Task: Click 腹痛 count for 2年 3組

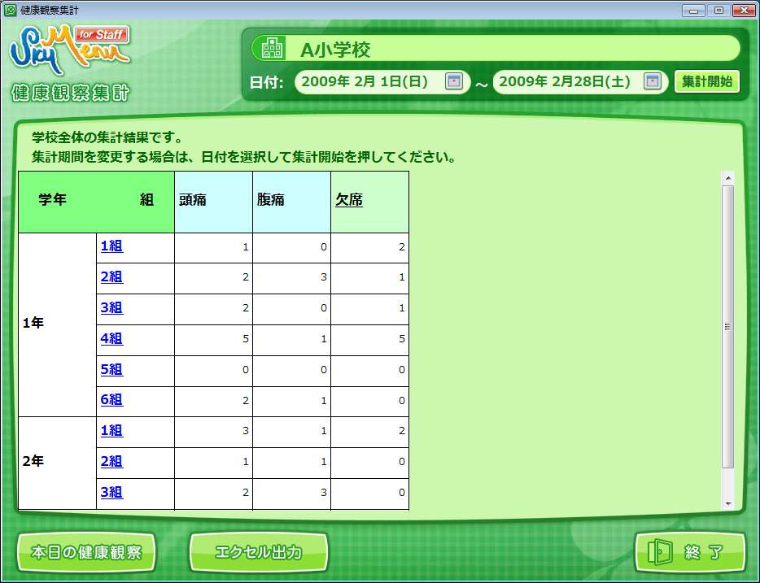Action: tap(291, 493)
